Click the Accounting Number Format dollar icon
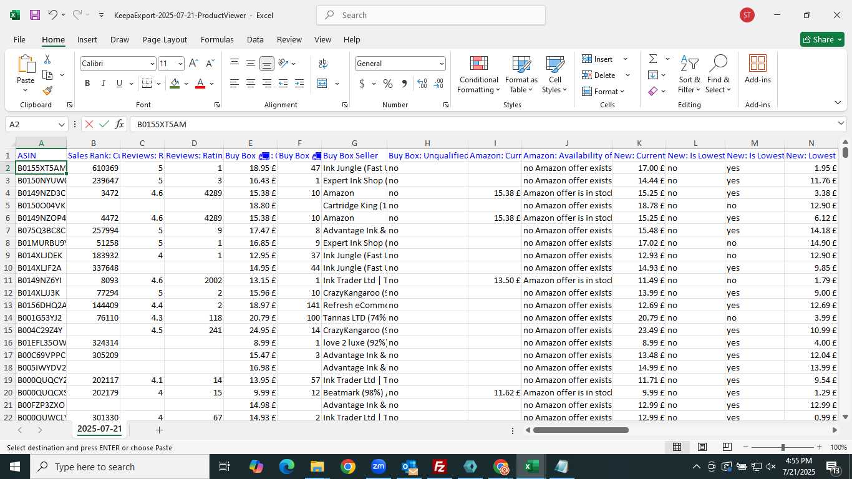852x479 pixels. click(x=362, y=84)
